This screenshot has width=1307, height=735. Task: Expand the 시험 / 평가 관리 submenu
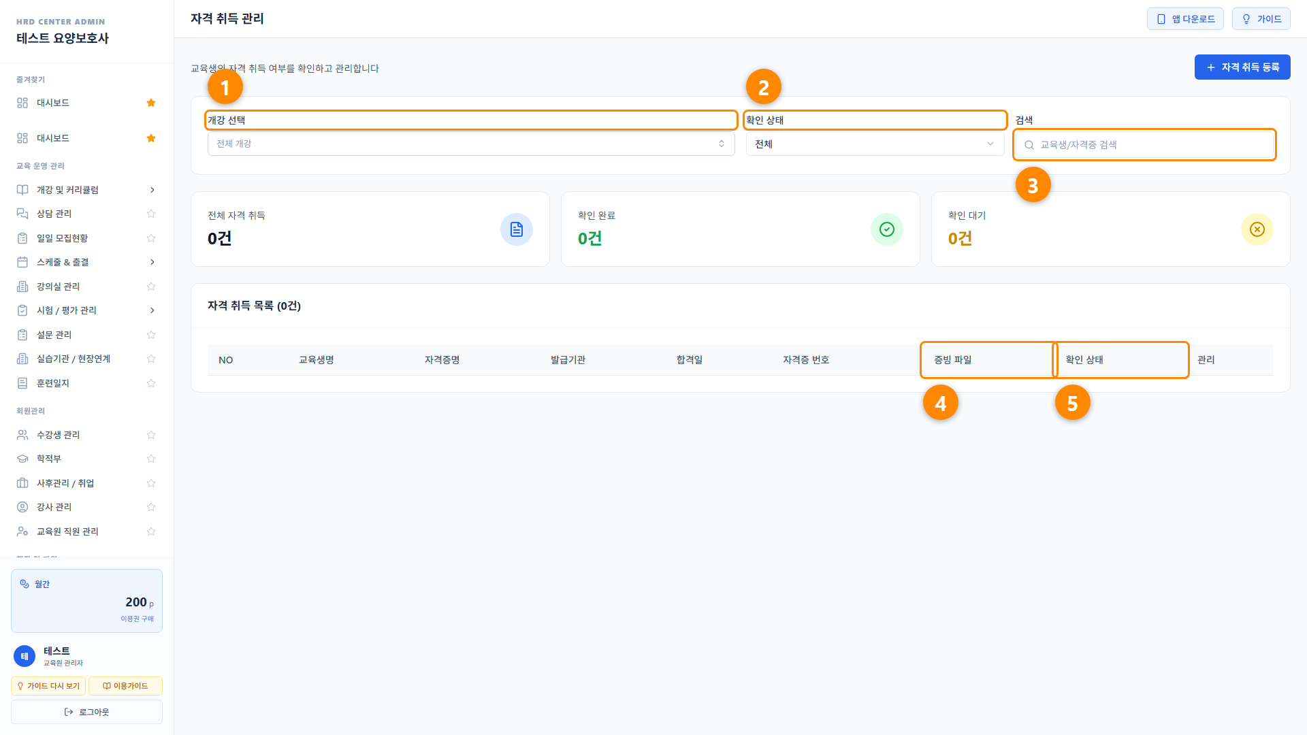[x=152, y=310]
